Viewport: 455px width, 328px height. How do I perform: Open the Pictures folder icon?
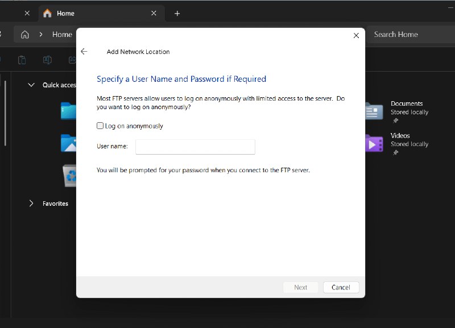coord(68,143)
